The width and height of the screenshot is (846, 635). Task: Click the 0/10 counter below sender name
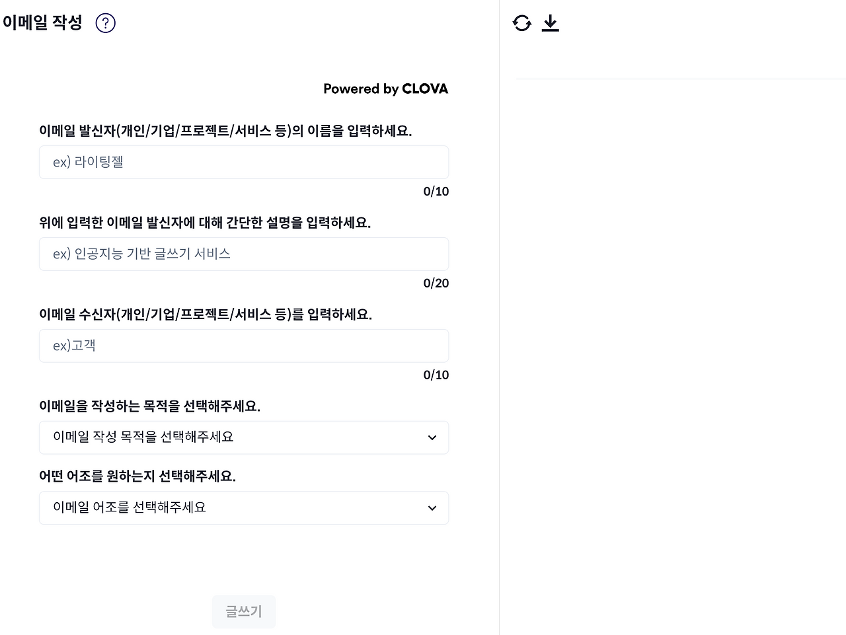436,191
